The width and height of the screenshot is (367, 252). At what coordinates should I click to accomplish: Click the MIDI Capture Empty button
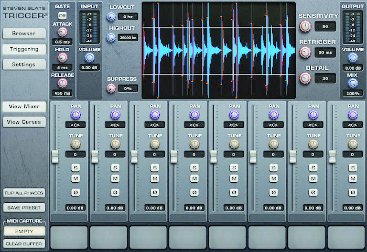[24, 231]
